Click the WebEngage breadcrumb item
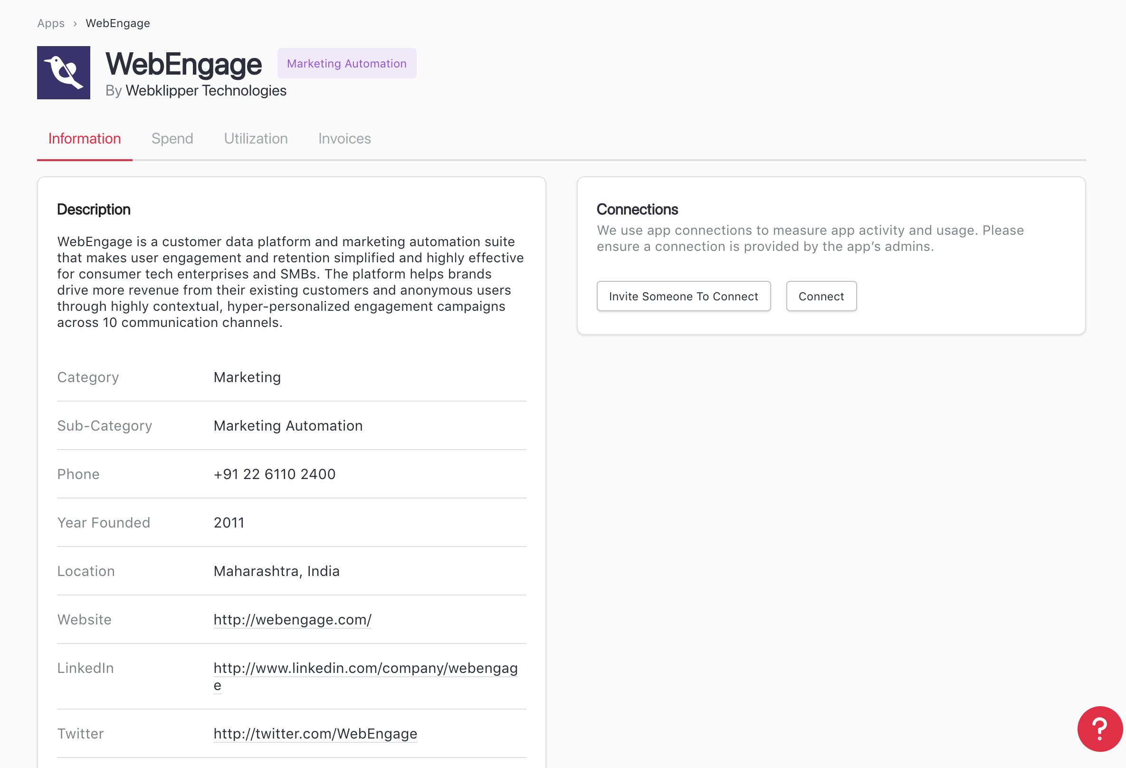This screenshot has height=768, width=1126. (118, 23)
